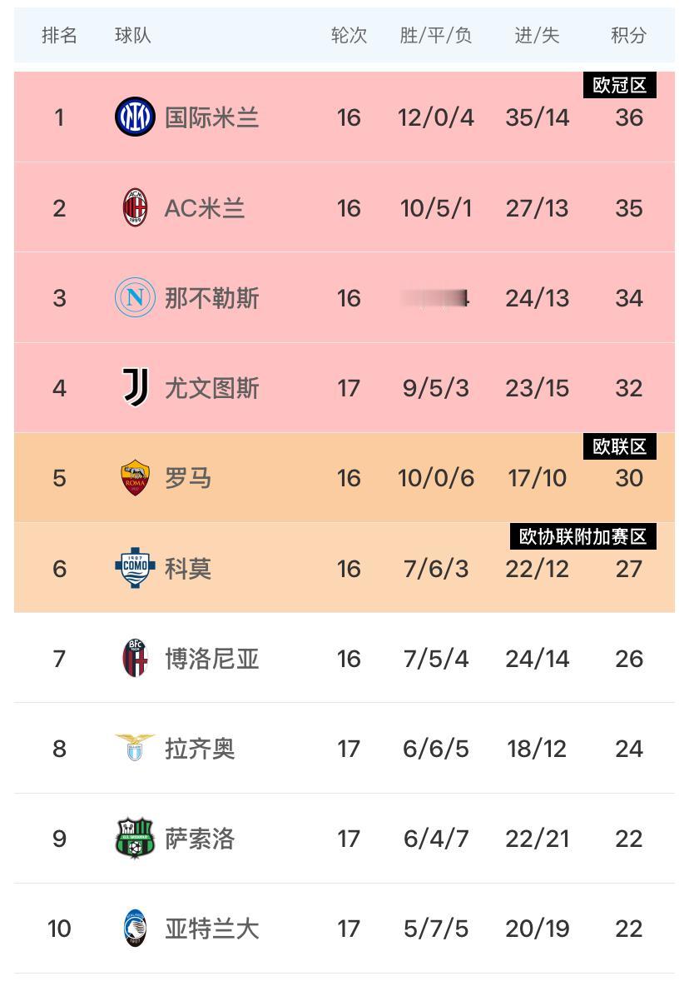Open team name 博洛尼亚

tap(211, 659)
